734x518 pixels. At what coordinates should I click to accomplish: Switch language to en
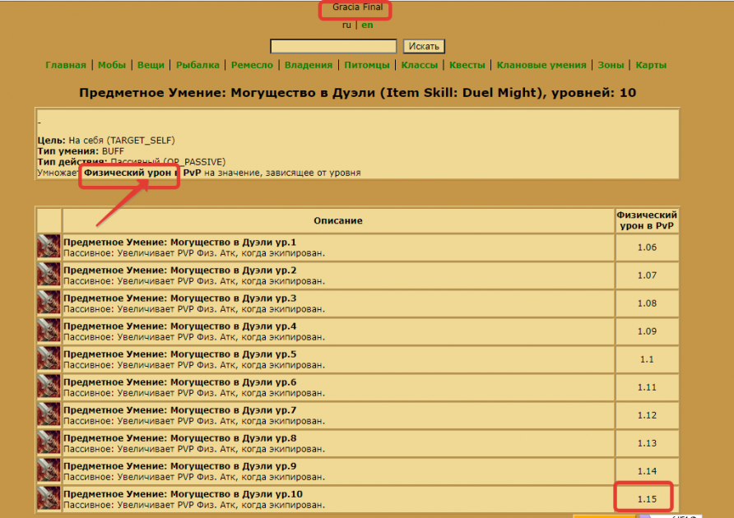pyautogui.click(x=367, y=25)
